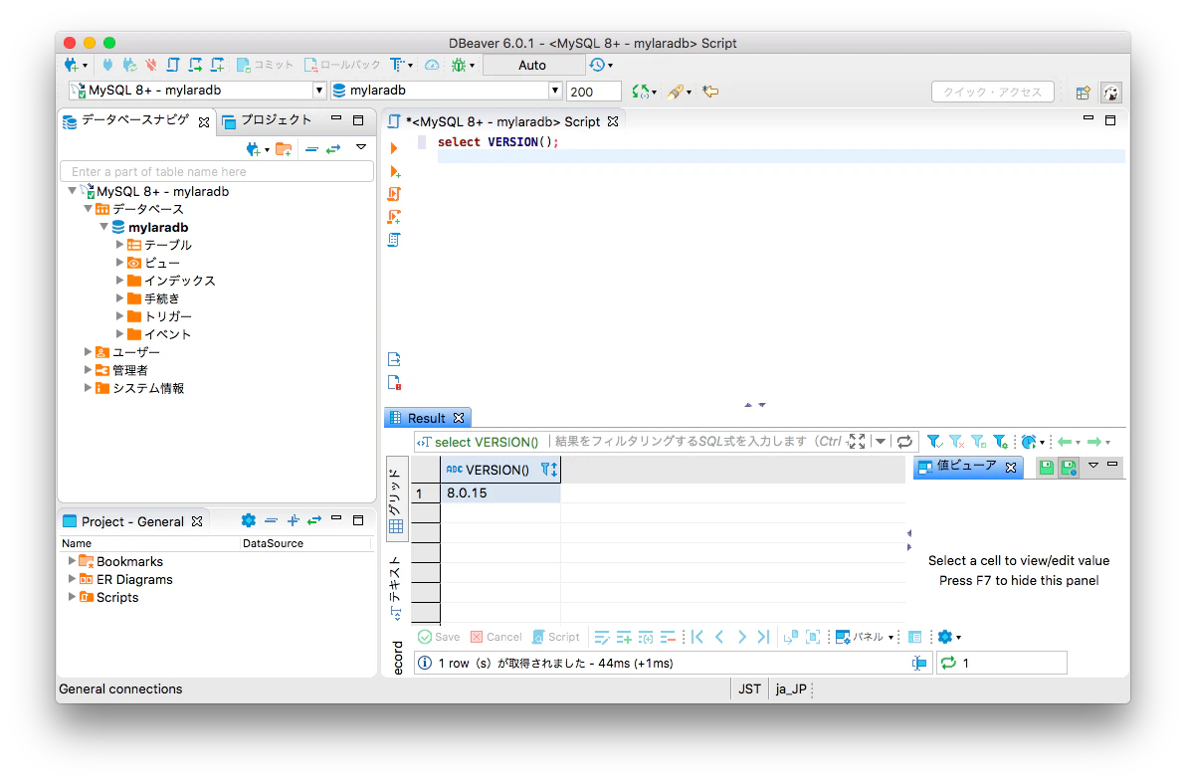Viewport: 1186px width, 783px height.
Task: Click the dashboard gauge icon in toolbar
Action: coord(432,65)
